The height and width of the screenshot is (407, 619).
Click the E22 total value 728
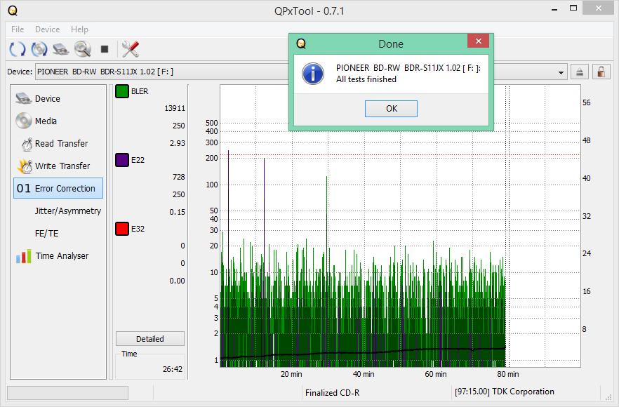(179, 177)
